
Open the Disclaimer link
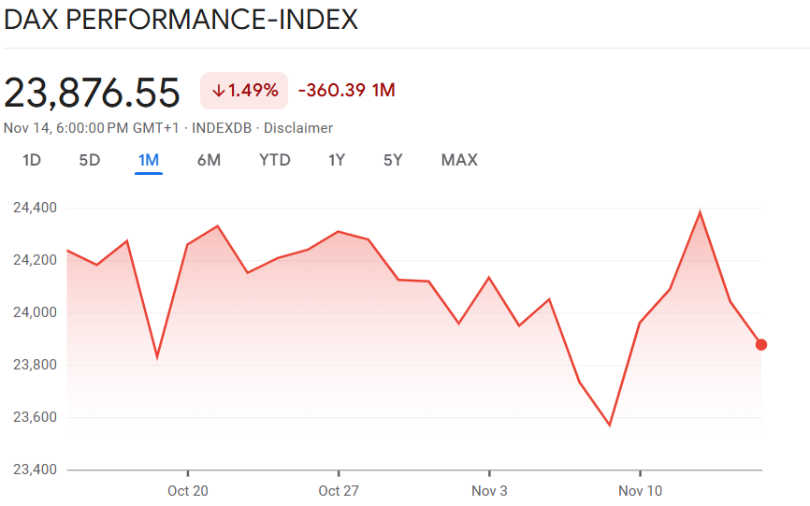(x=298, y=128)
